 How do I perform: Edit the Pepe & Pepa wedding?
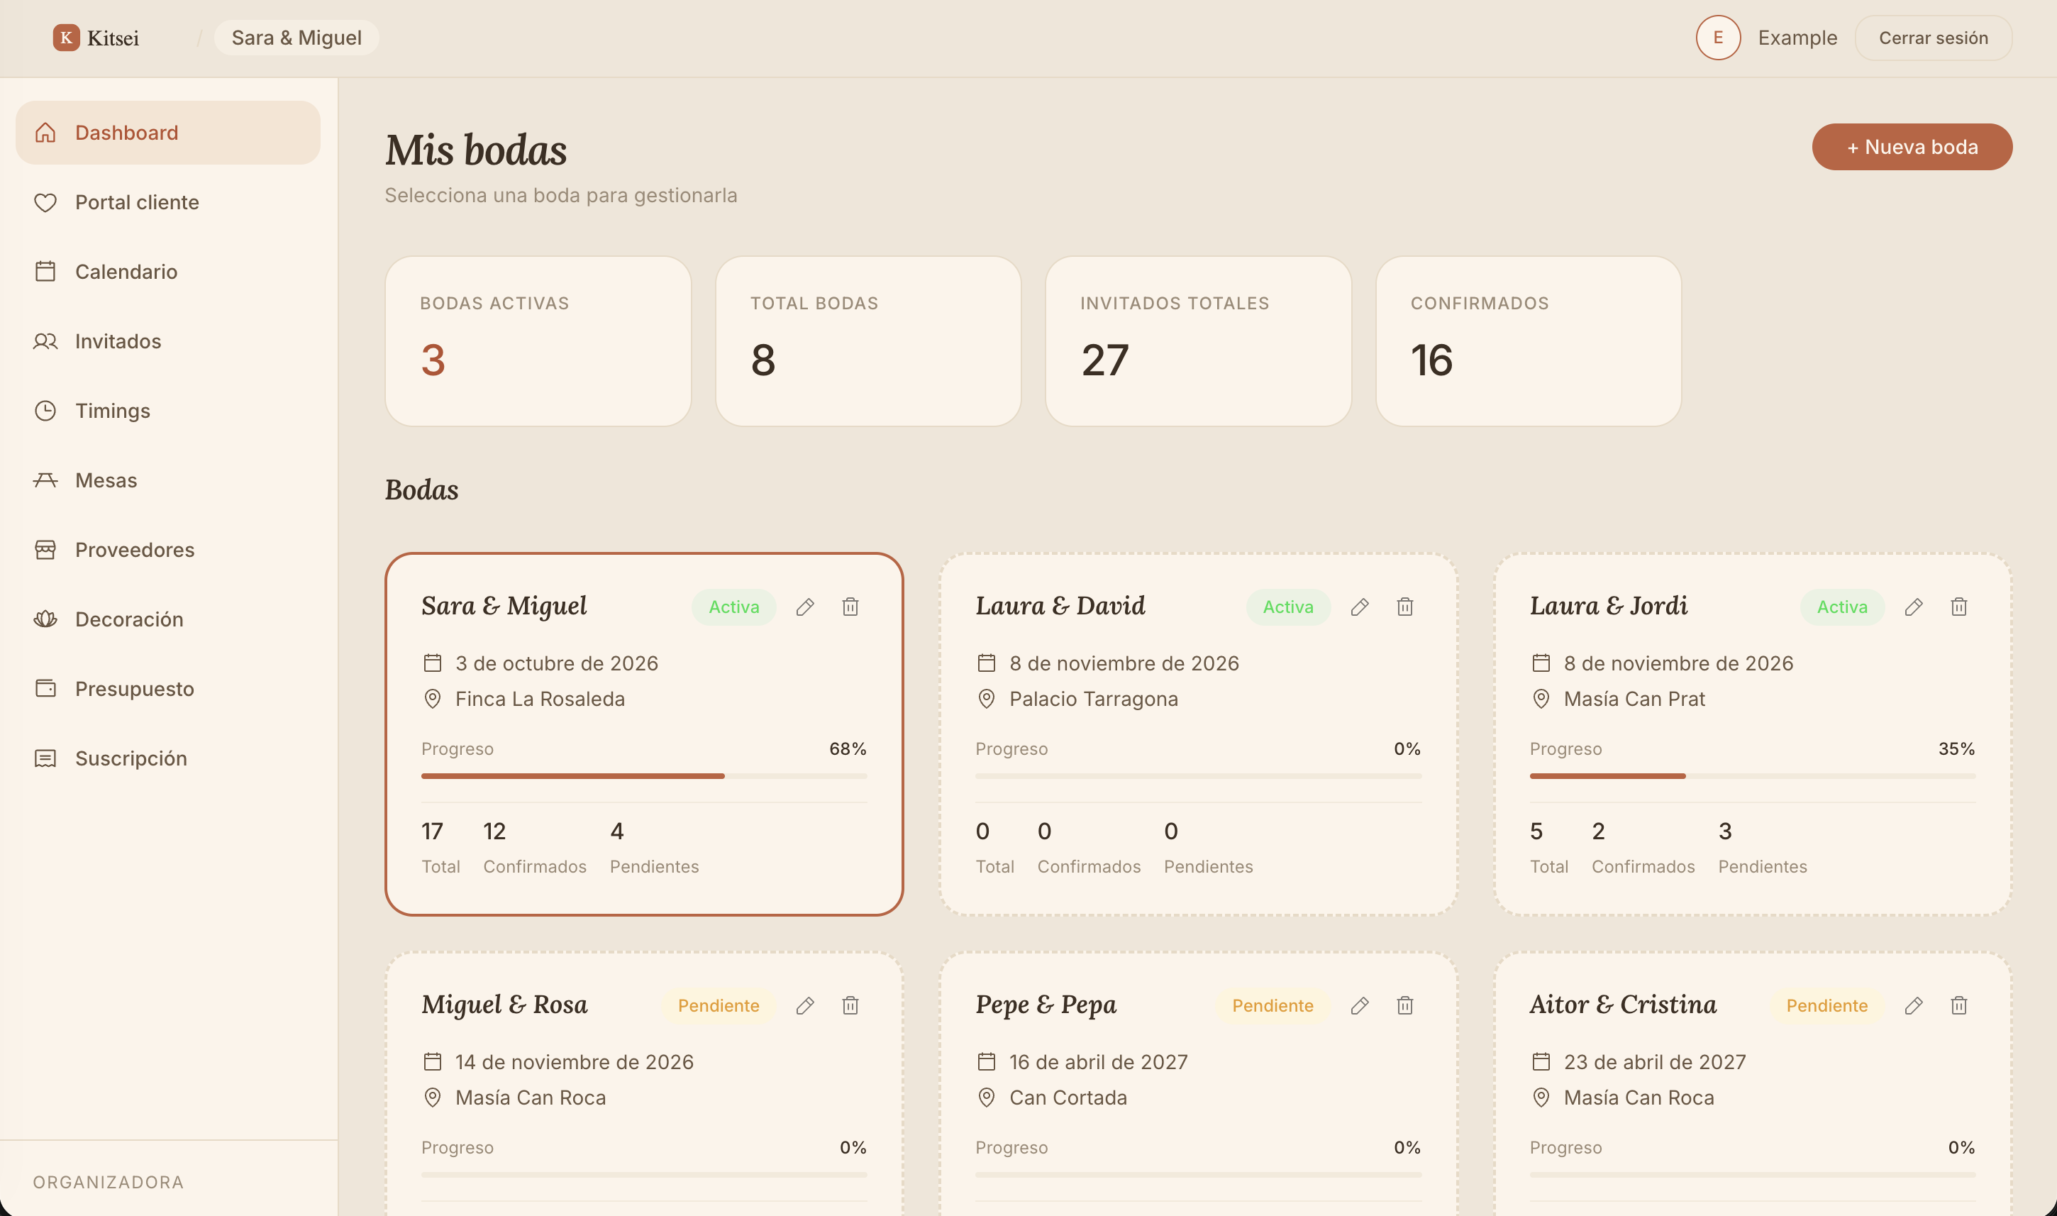1360,1005
